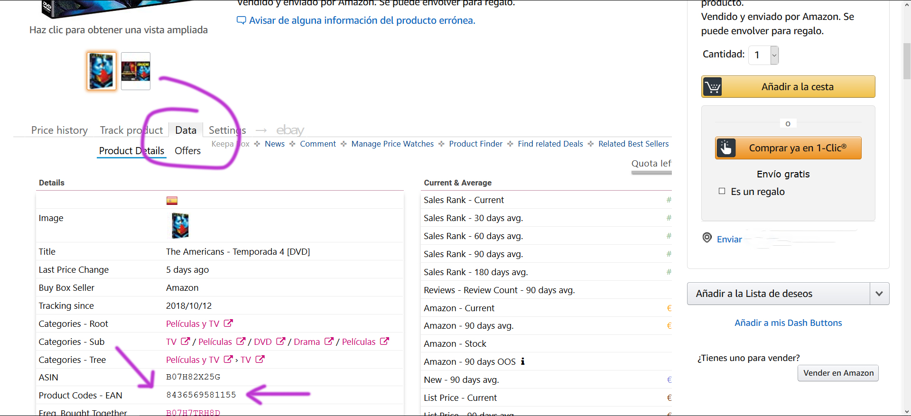Select the Product Details sub-tab
This screenshot has width=911, height=416.
(x=131, y=151)
